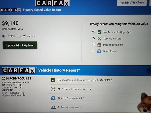Click the Service History wrench icon

coord(99,39)
